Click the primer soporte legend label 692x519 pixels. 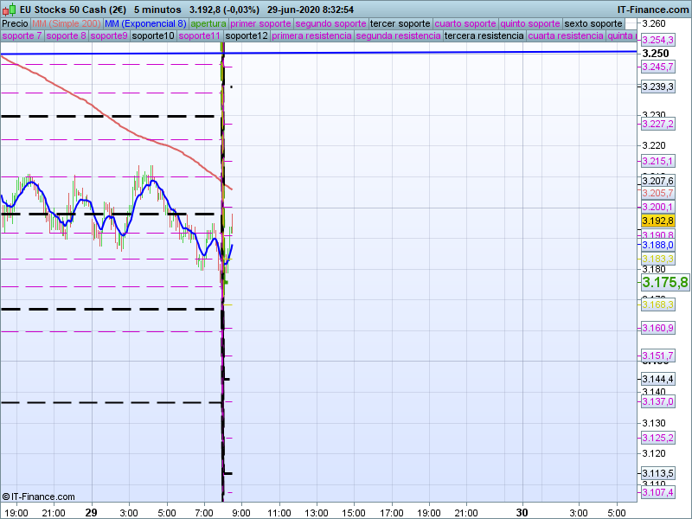point(260,23)
